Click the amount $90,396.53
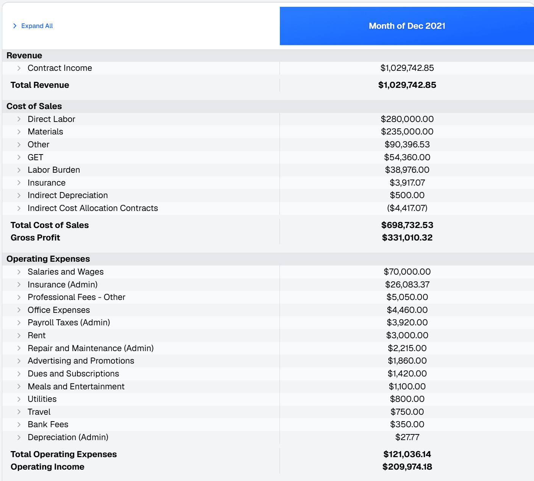534x481 pixels. [x=407, y=145]
